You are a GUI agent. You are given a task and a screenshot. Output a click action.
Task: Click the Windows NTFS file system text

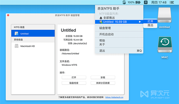69,65
